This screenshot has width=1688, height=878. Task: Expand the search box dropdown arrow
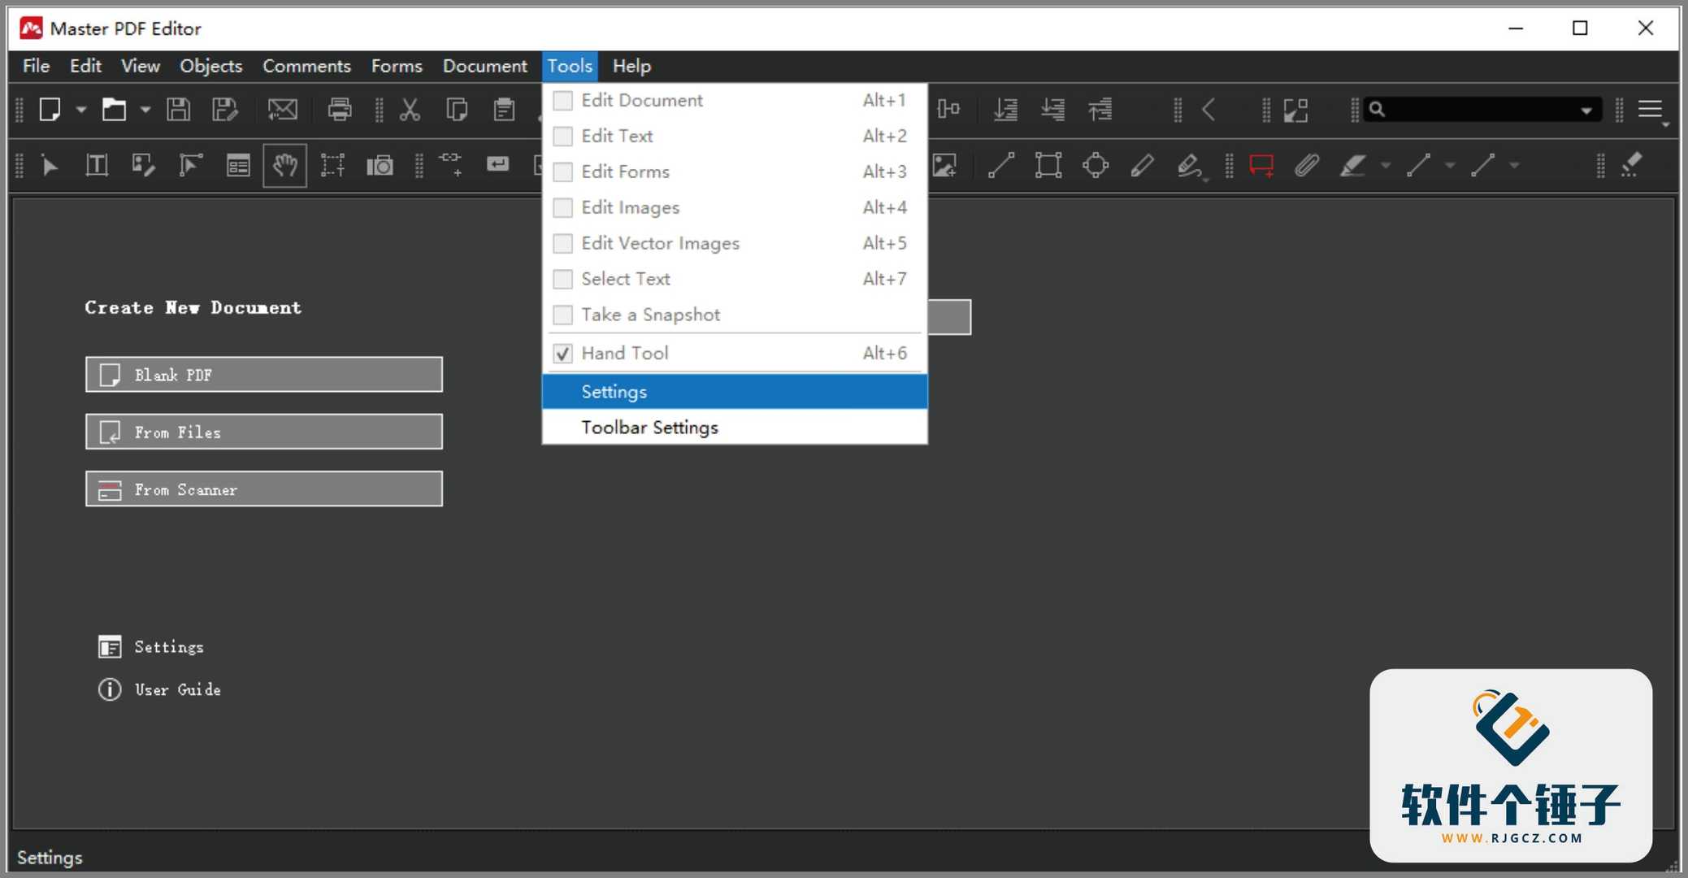pos(1586,110)
